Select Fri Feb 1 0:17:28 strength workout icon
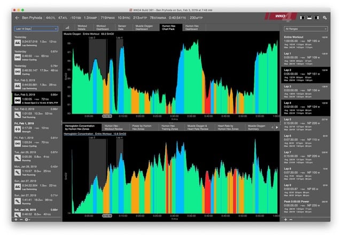This screenshot has width=342, height=237. click(x=18, y=129)
